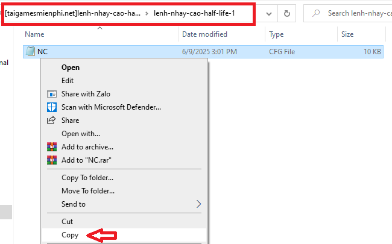
Task: Click Copy To folder... entry
Action: (x=87, y=178)
